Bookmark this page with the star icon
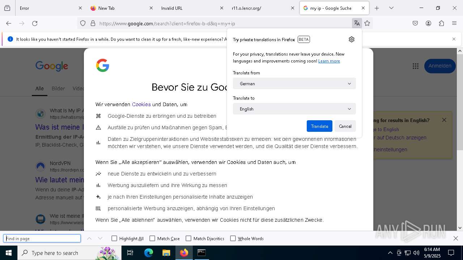 (x=368, y=23)
